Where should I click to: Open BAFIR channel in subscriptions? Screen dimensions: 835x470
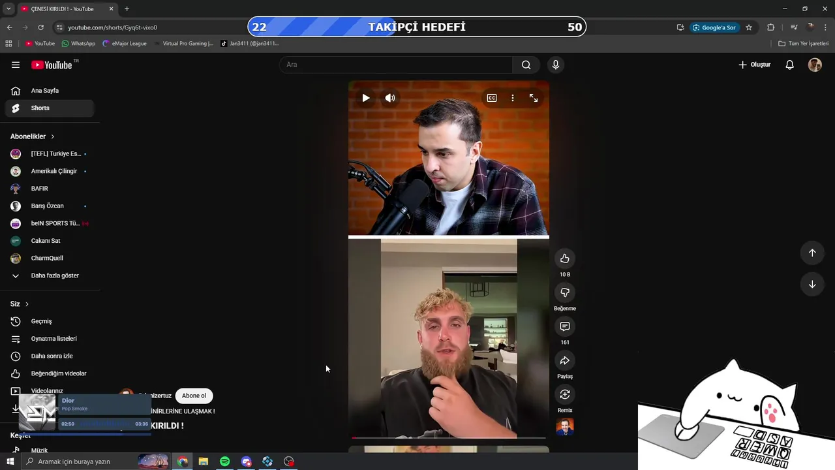[x=50, y=189]
